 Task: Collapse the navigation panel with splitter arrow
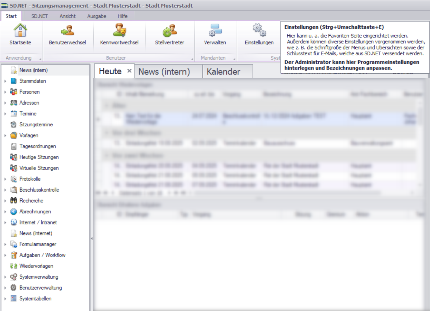tap(92, 238)
